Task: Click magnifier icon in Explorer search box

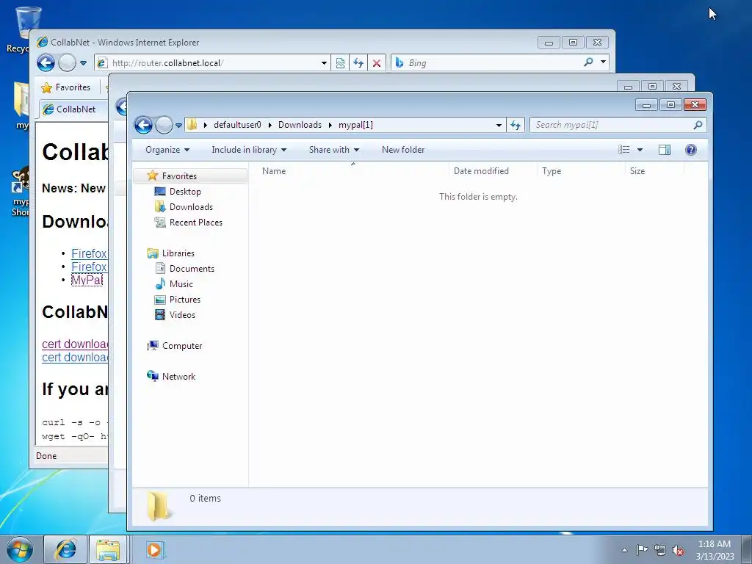Action: pos(698,125)
